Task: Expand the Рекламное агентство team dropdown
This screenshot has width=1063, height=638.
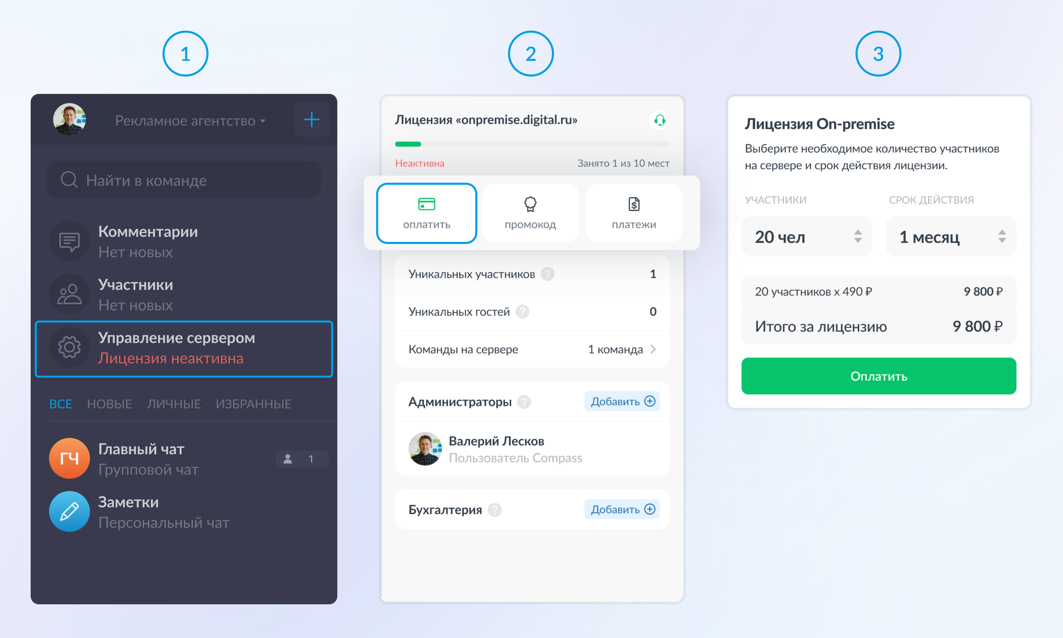Action: (190, 121)
